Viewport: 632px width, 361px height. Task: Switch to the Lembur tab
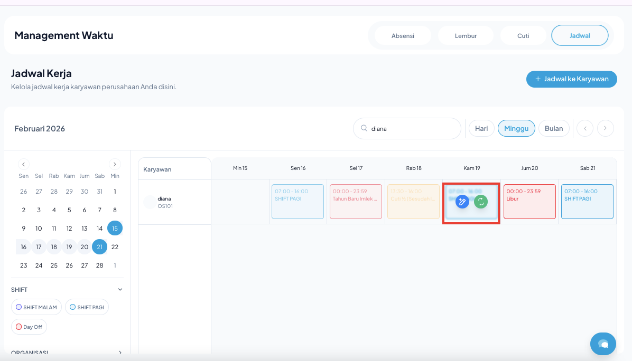point(466,36)
